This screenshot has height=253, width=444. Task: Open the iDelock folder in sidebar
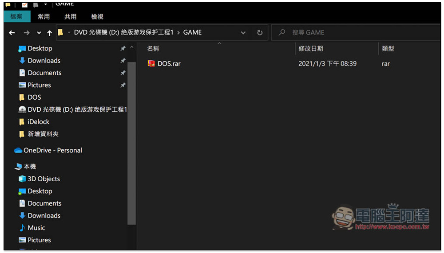[x=39, y=122]
